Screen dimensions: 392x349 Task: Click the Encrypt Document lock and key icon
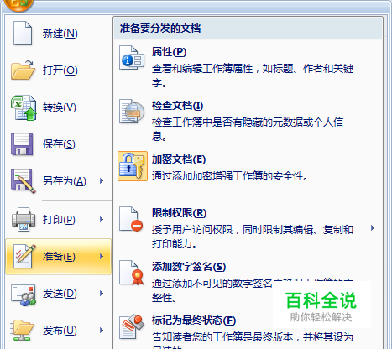[x=133, y=166]
